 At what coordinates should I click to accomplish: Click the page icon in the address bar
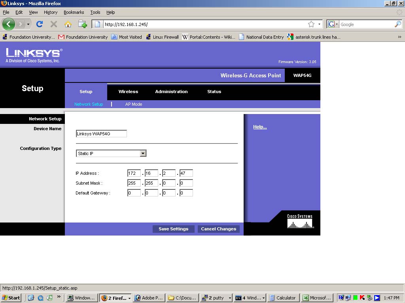tap(97, 24)
